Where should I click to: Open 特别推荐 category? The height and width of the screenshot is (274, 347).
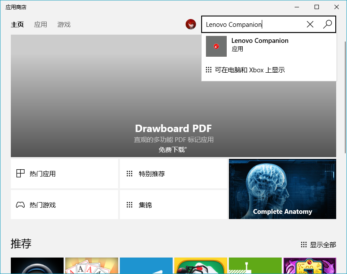click(x=173, y=174)
